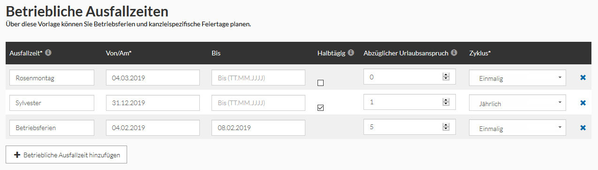Screen dimensions: 598x170
Task: Select the Von/Am field showing 31.12.2019
Action: coord(153,102)
